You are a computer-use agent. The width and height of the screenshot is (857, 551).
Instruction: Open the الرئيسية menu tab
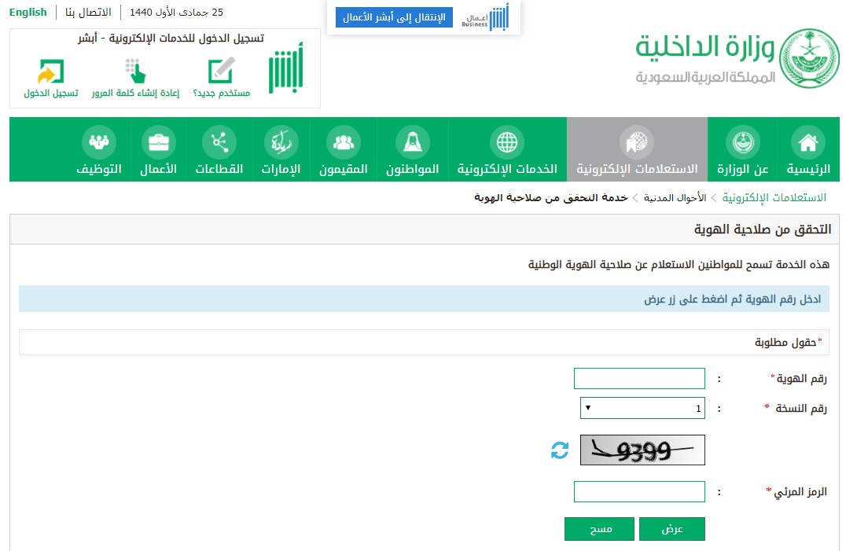pos(807,149)
